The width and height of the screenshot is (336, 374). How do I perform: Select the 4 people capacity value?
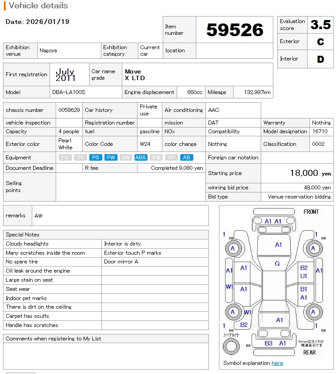tap(69, 131)
